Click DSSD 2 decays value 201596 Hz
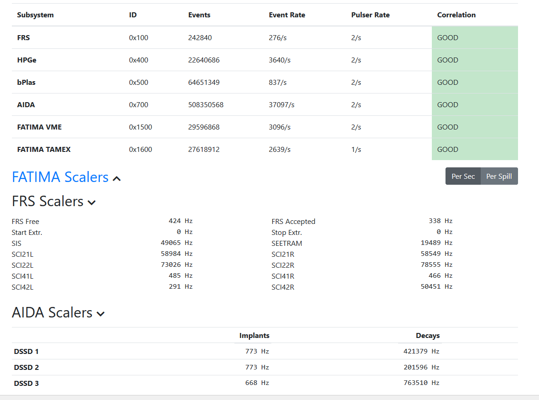 [421, 367]
